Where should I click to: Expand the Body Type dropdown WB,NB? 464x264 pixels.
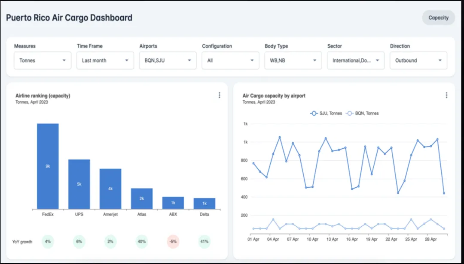click(293, 60)
